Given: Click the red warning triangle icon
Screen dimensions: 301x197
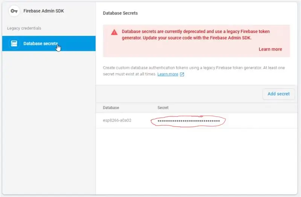Looking at the screenshot, I should click(x=114, y=32).
